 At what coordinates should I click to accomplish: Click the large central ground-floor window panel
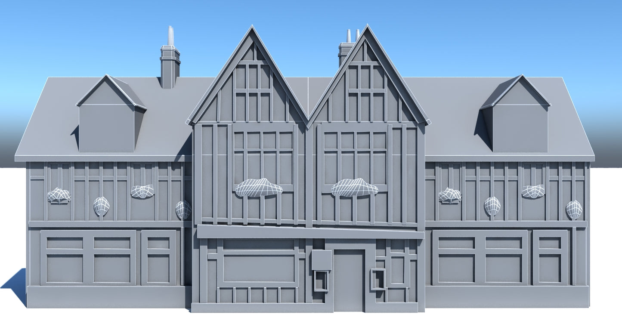[x=258, y=268]
